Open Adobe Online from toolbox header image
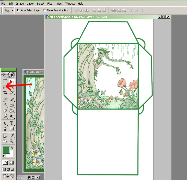The height and width of the screenshot is (180, 187). 8,75
